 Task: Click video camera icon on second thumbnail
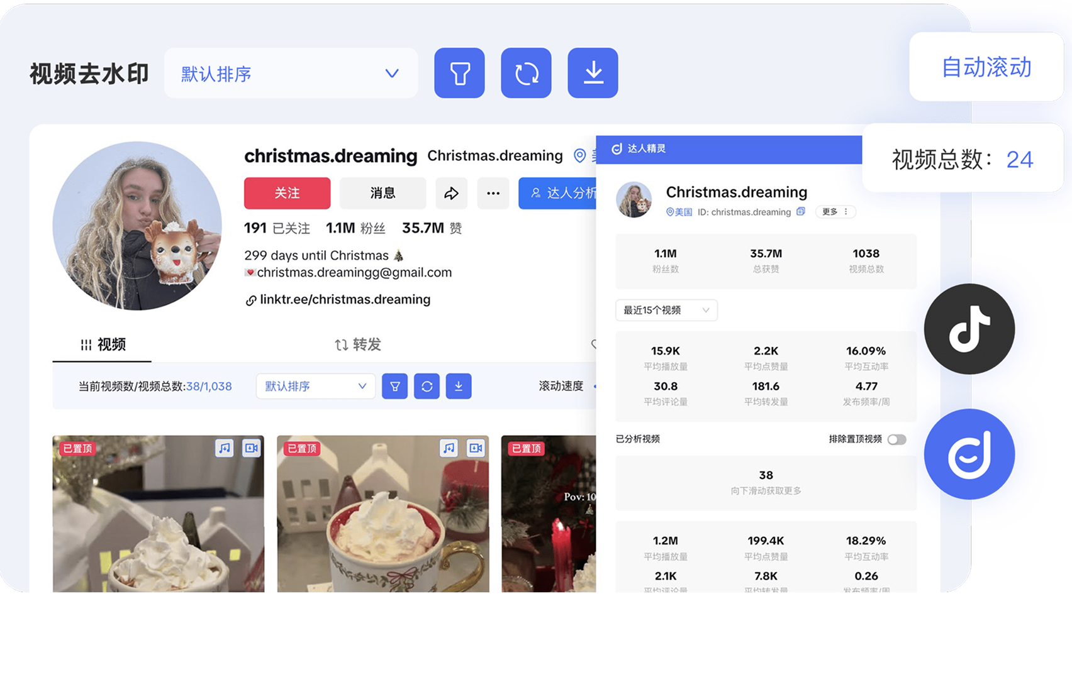tap(476, 448)
